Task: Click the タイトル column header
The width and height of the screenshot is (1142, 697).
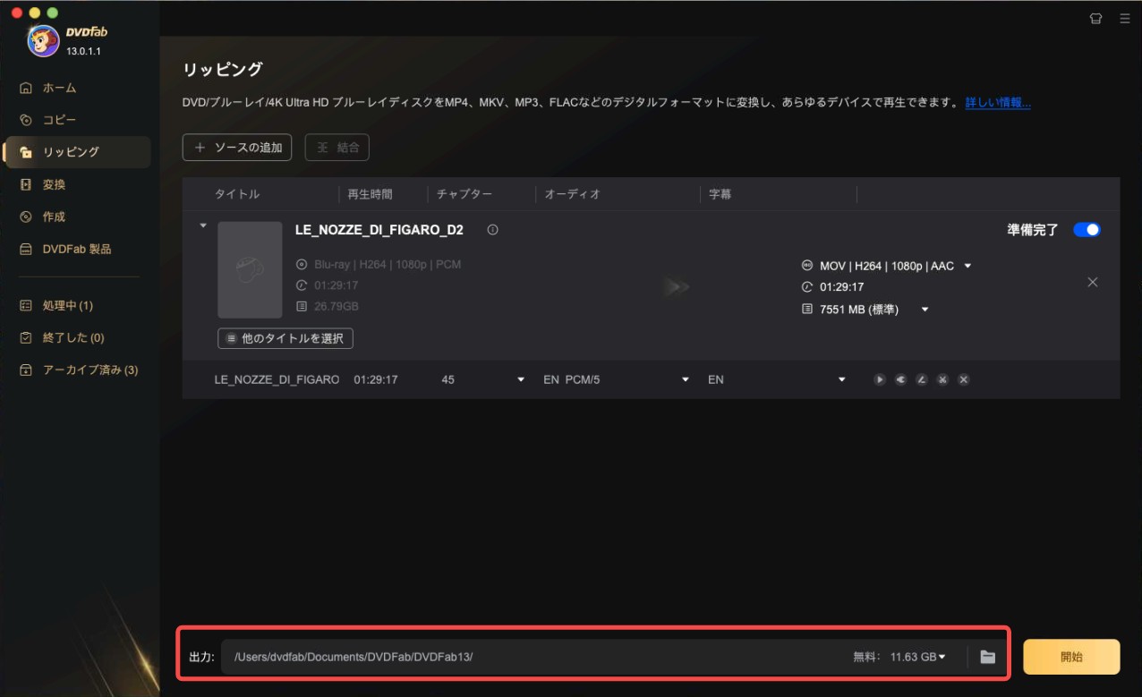Action: pos(237,194)
